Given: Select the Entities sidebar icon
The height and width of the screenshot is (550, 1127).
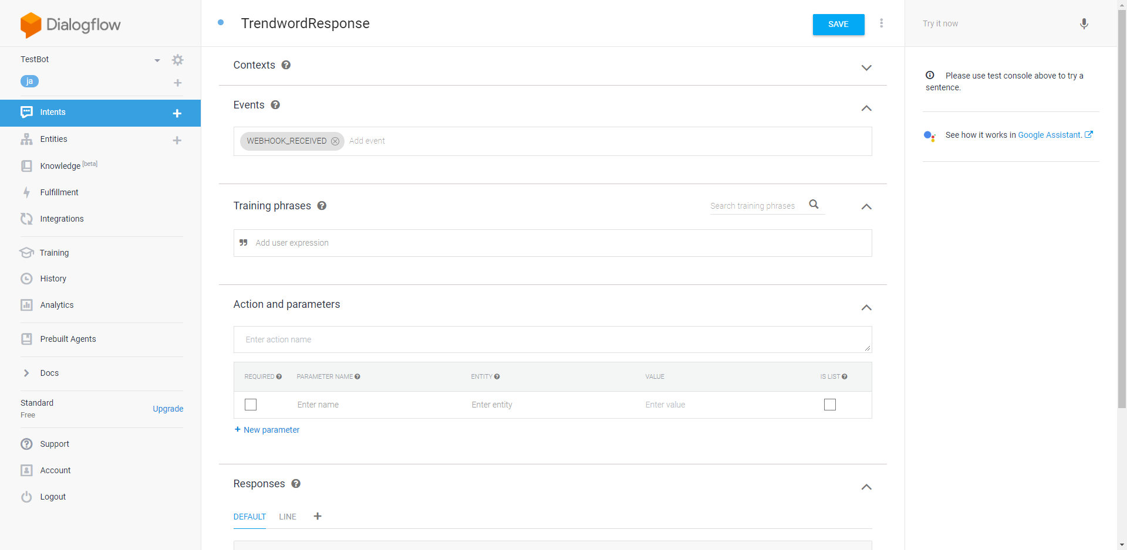Looking at the screenshot, I should [26, 139].
